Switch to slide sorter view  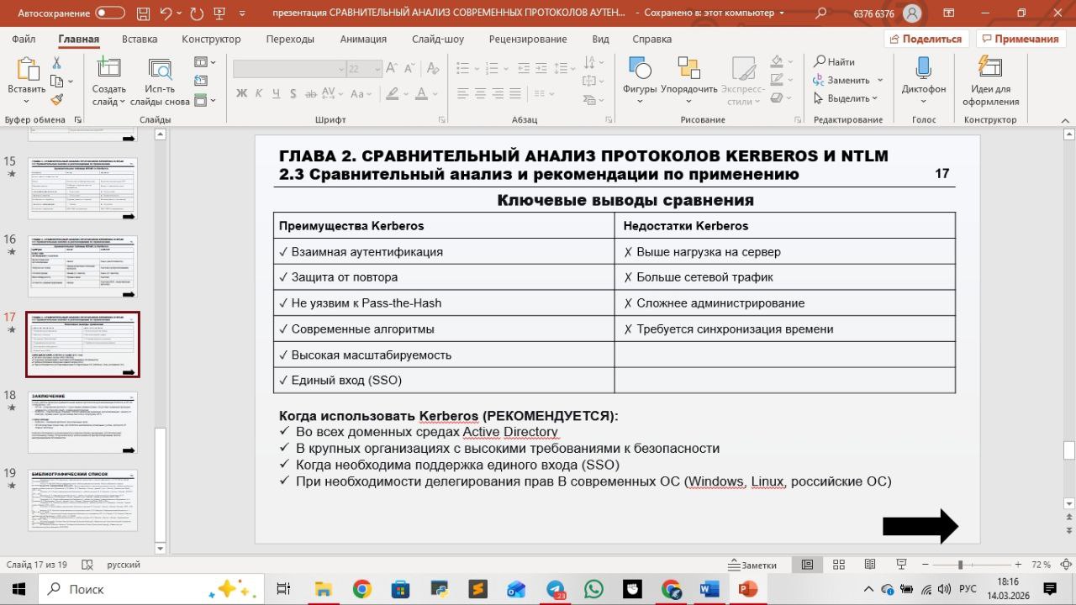pyautogui.click(x=838, y=565)
